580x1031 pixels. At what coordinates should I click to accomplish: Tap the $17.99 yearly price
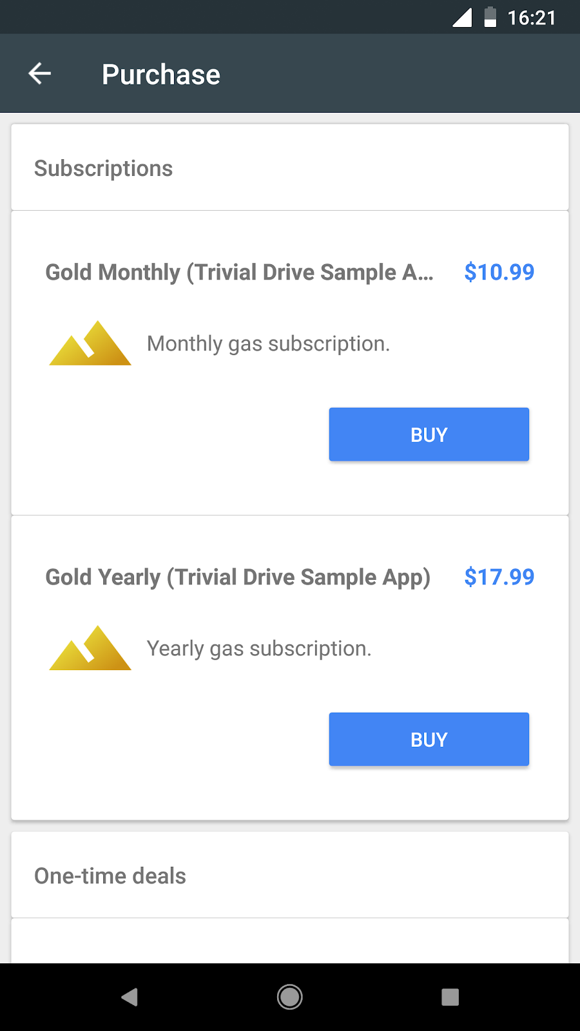[x=499, y=577]
